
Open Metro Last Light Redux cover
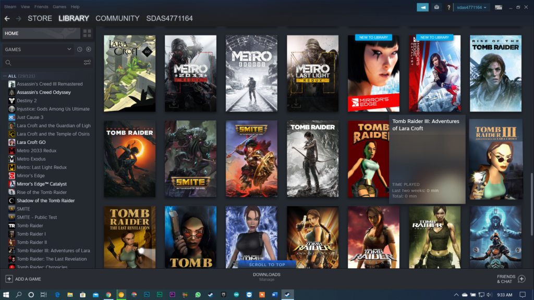313,73
